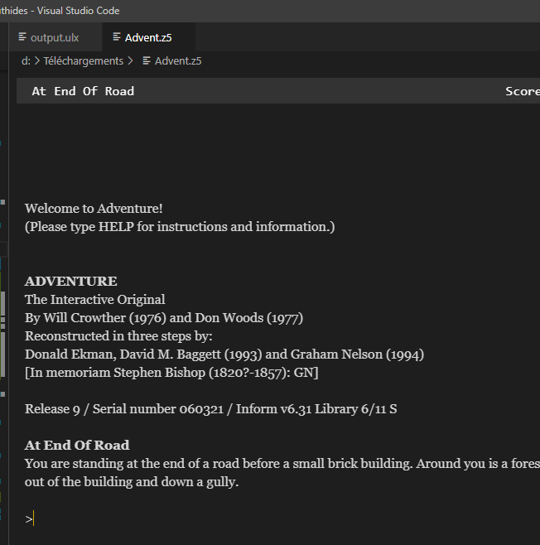The width and height of the screenshot is (540, 545).
Task: Click the Welcome to Adventure! line
Action: tap(94, 209)
